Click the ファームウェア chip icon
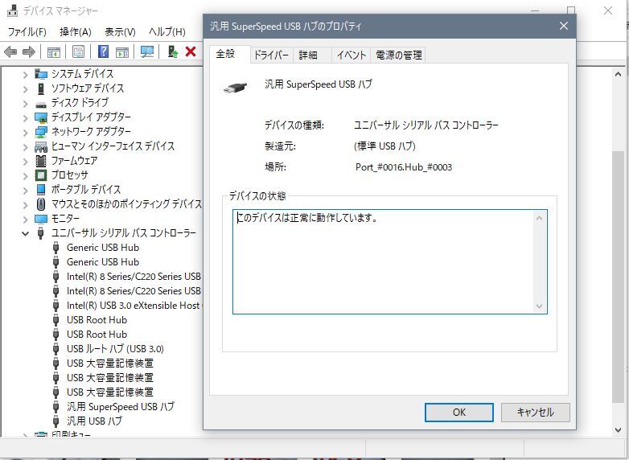The image size is (629, 460). click(x=41, y=161)
